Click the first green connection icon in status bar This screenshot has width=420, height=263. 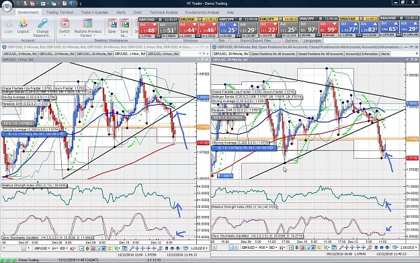pos(3,260)
